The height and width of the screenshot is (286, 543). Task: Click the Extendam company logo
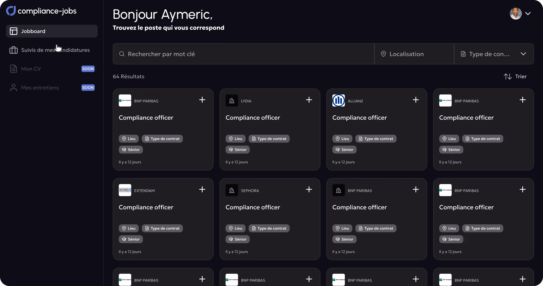click(x=125, y=190)
